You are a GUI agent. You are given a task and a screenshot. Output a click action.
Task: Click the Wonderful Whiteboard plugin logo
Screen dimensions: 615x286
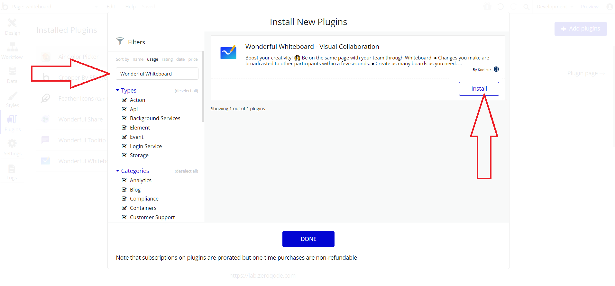click(x=228, y=52)
